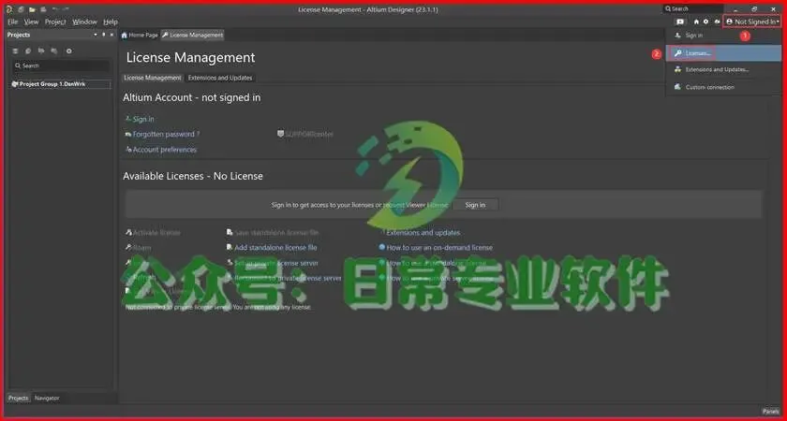Click the Altium Designer logo icon
The image size is (787, 421).
9,9
